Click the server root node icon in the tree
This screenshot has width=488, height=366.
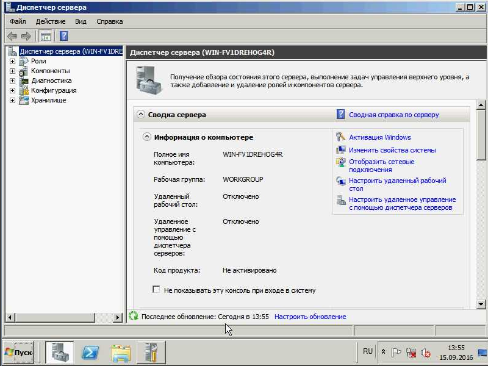pos(12,51)
